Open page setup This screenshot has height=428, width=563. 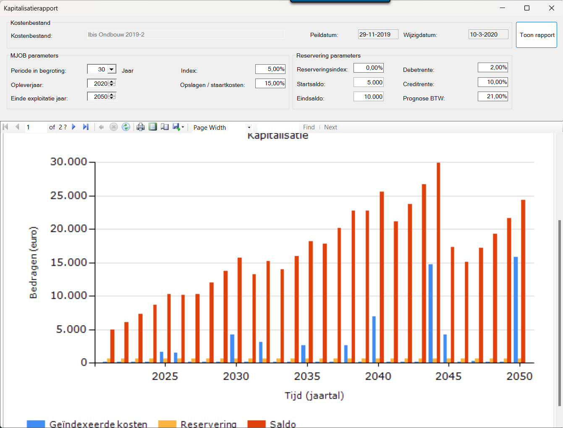point(165,127)
